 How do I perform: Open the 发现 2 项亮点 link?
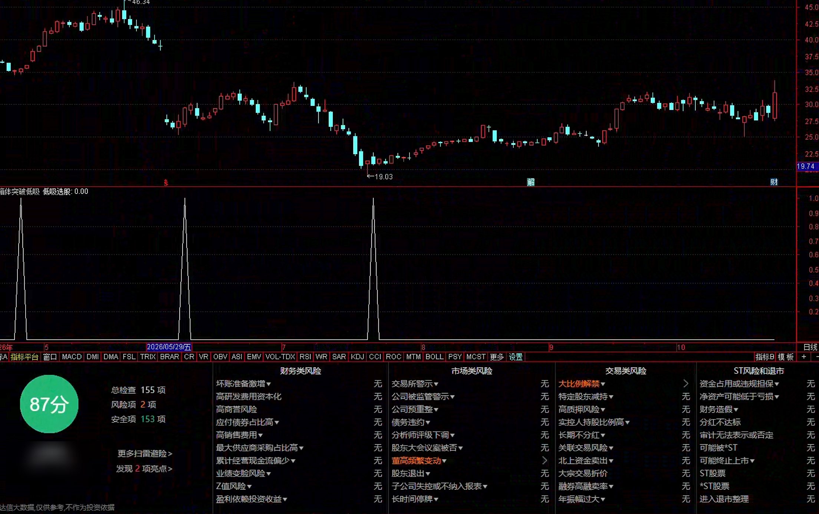pyautogui.click(x=144, y=469)
